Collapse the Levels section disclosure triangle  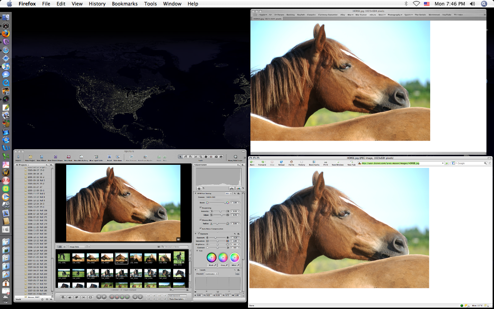pyautogui.click(x=196, y=270)
